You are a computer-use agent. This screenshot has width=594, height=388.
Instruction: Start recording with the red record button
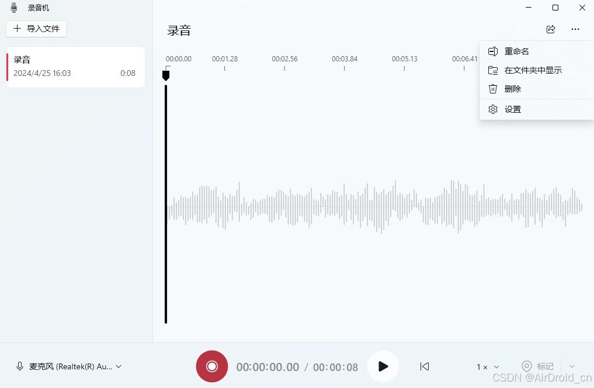[212, 366]
